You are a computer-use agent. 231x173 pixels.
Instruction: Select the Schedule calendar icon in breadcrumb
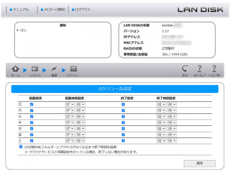point(74,69)
